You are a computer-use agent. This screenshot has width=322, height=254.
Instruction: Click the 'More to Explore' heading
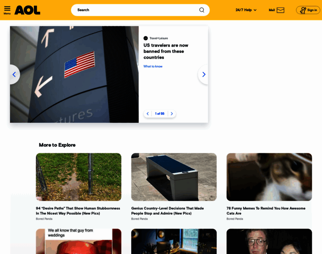coord(57,145)
